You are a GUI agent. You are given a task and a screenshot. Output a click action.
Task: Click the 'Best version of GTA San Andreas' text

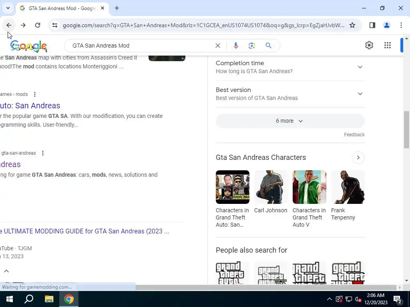pyautogui.click(x=257, y=98)
